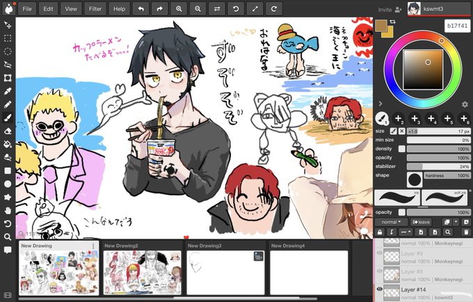Select the paint bucket tool
The height and width of the screenshot is (302, 473).
[8, 144]
